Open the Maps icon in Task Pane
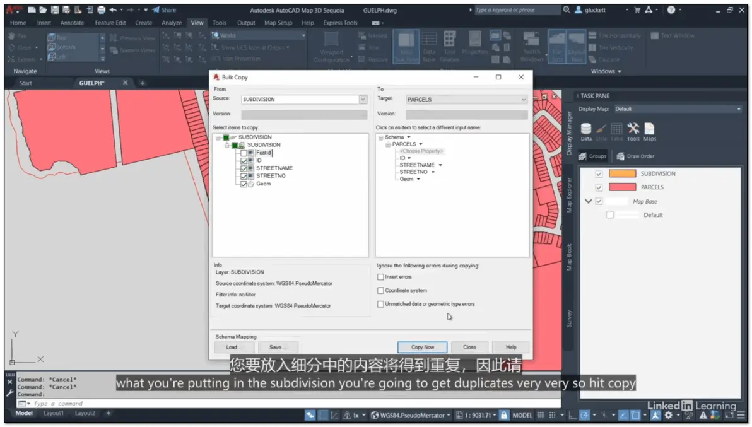 (x=649, y=132)
